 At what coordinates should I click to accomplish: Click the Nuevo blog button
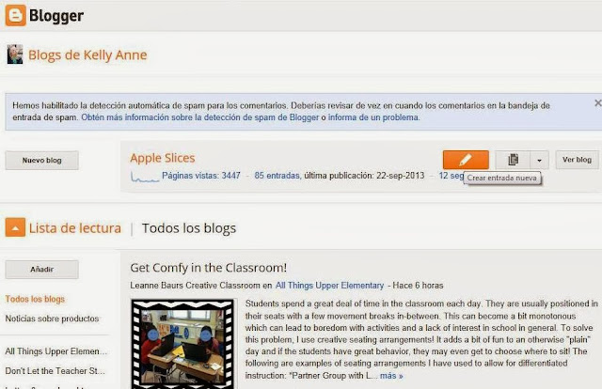tap(41, 161)
